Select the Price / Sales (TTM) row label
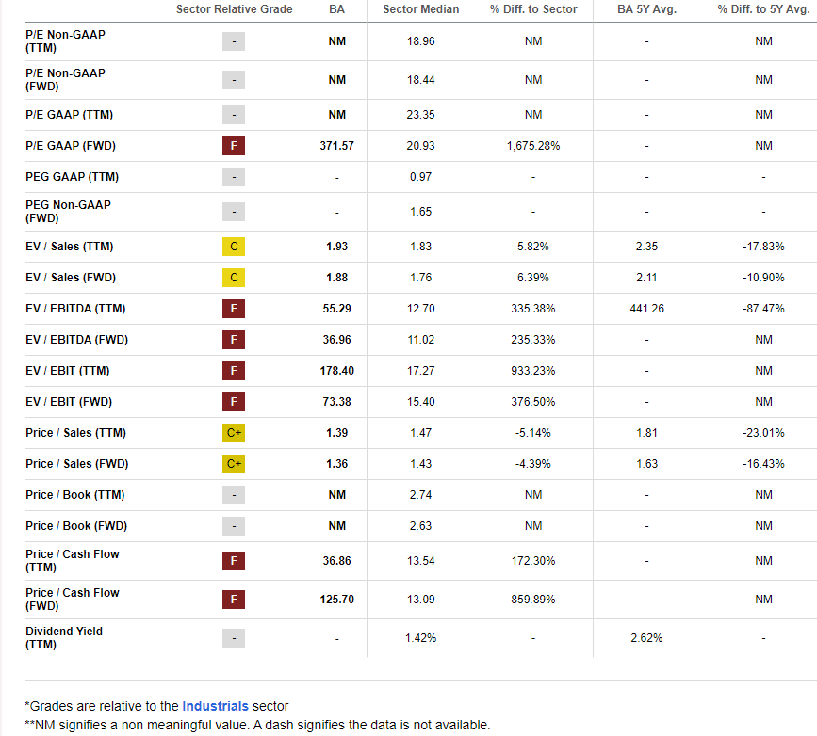 [75, 433]
